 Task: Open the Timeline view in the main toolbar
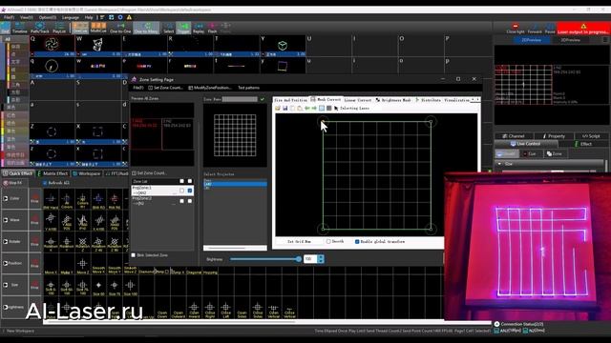(19, 28)
